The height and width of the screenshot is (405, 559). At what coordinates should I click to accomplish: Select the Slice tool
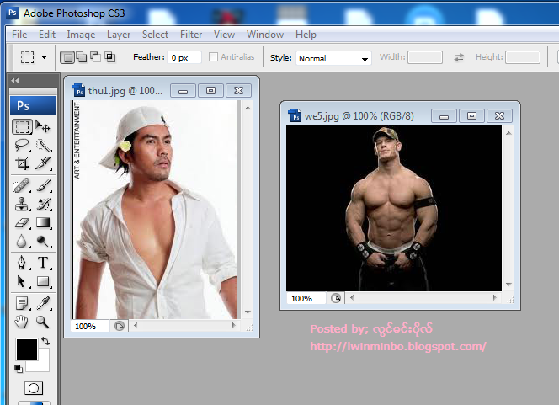[x=43, y=163]
